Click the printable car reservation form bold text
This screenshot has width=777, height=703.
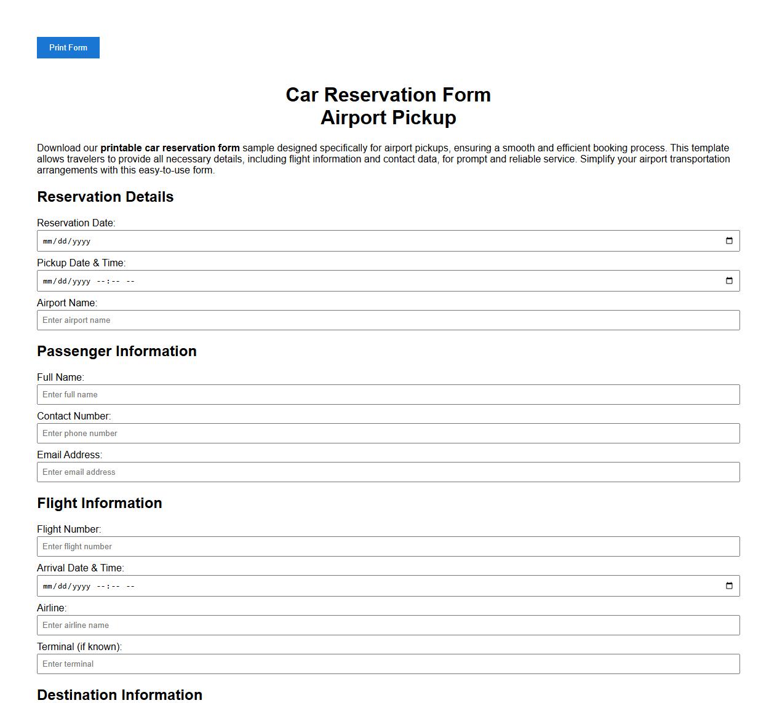(x=170, y=148)
